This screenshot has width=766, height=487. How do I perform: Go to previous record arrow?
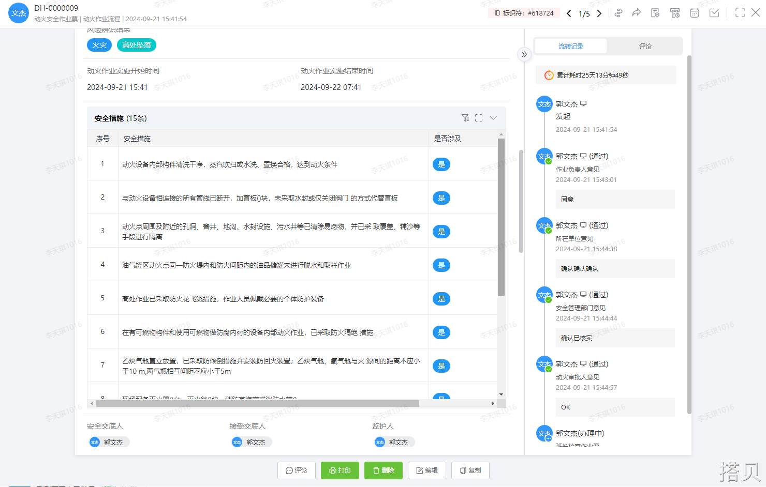(x=569, y=13)
